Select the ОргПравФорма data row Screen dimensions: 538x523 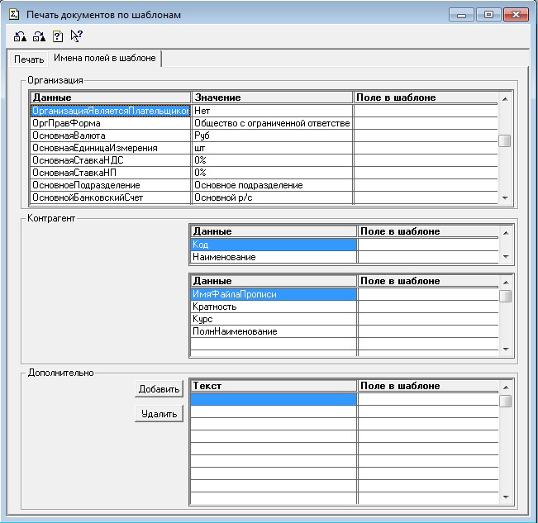(x=110, y=123)
